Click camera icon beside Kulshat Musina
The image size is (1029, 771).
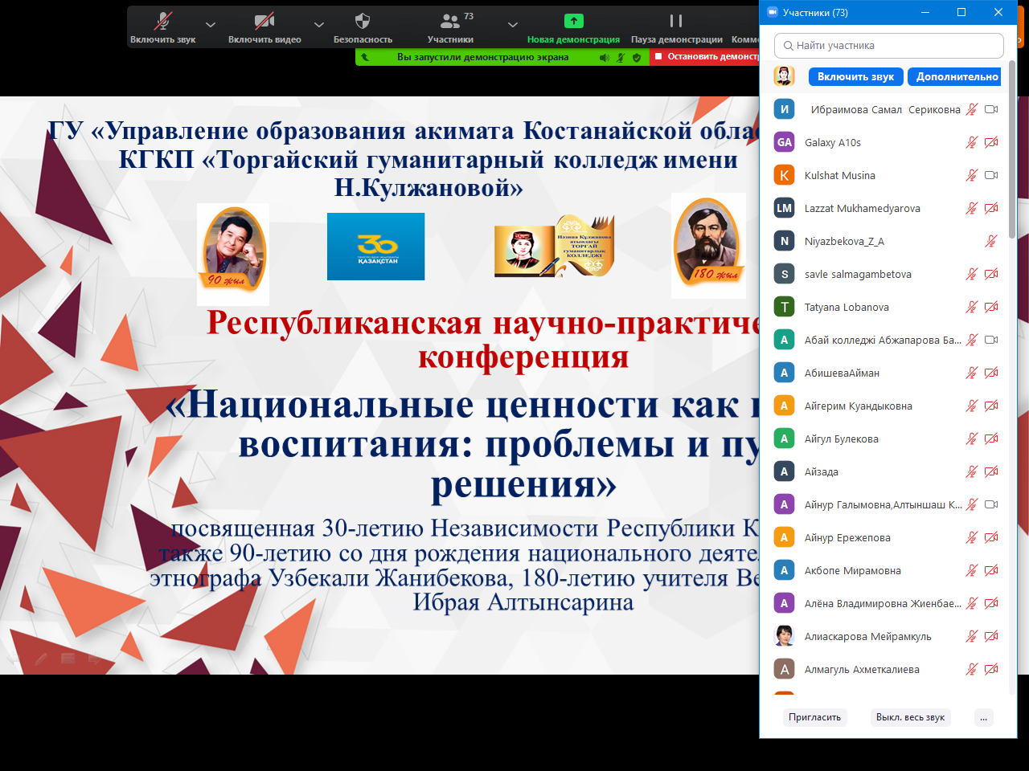coord(991,175)
